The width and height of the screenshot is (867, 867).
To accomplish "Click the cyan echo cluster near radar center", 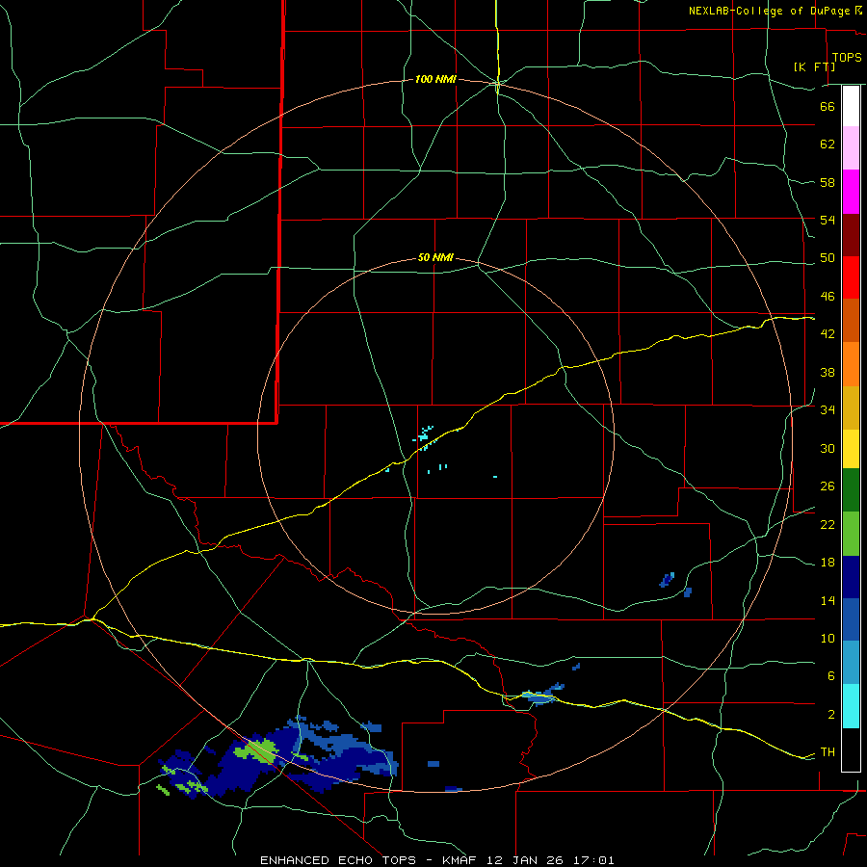I will (x=424, y=436).
